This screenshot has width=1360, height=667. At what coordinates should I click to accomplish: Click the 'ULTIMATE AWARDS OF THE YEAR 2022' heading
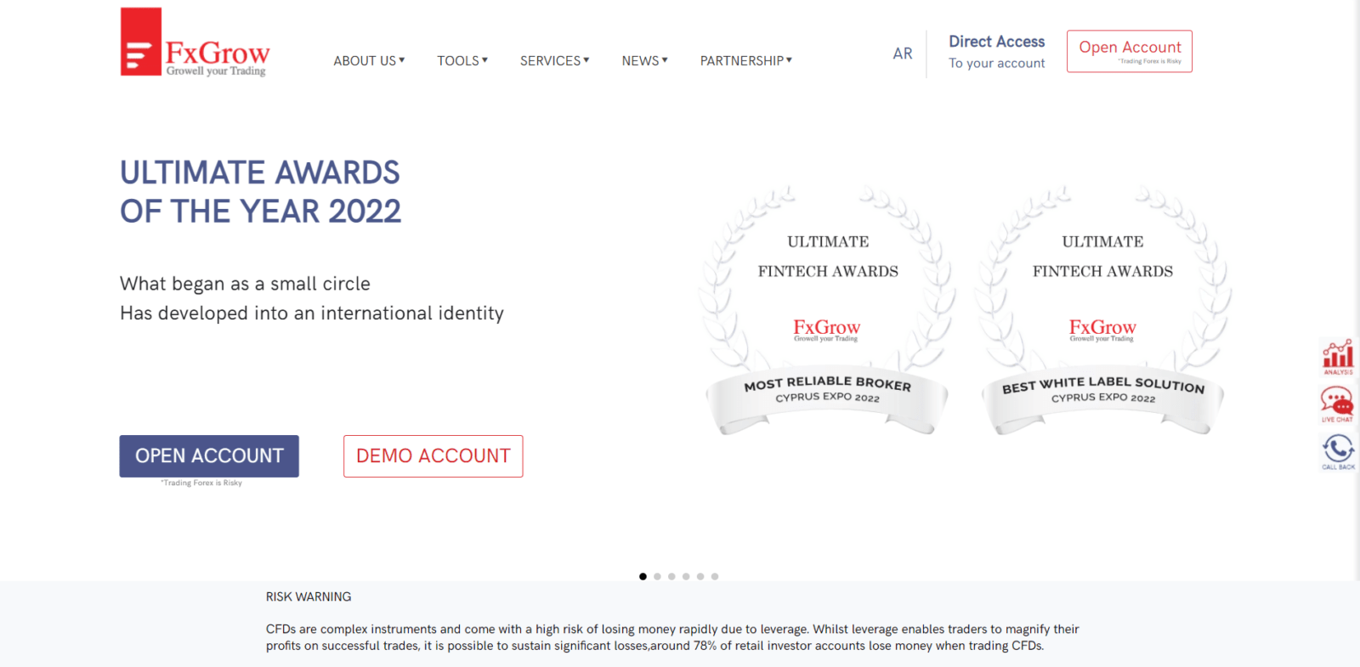pyautogui.click(x=260, y=192)
